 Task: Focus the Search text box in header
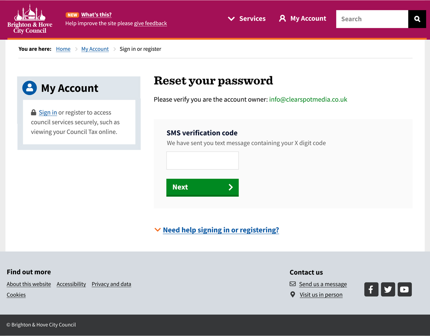coord(372,19)
